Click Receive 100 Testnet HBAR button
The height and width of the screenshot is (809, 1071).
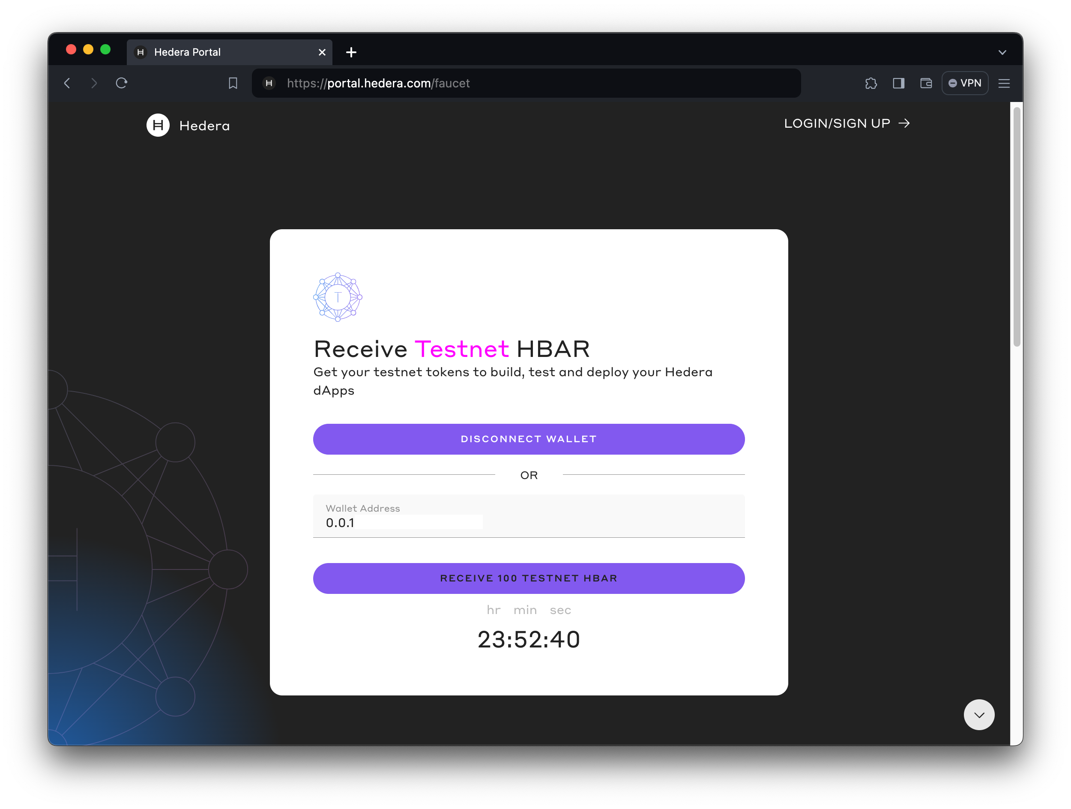click(x=529, y=578)
